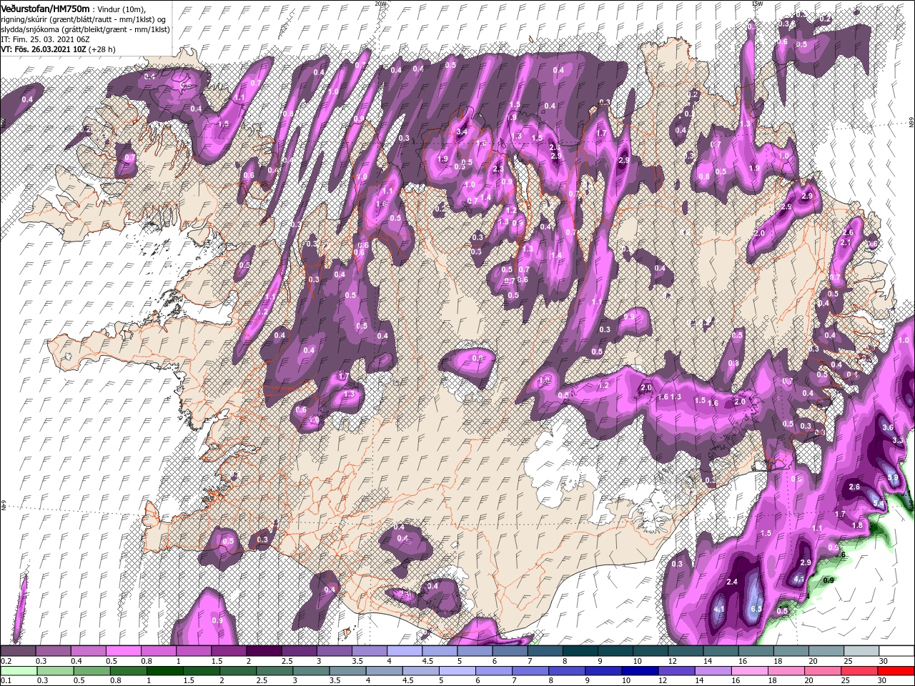
Task: Click the dark gray-purple 0.2 swatch in the snow legend
Action: [18, 651]
